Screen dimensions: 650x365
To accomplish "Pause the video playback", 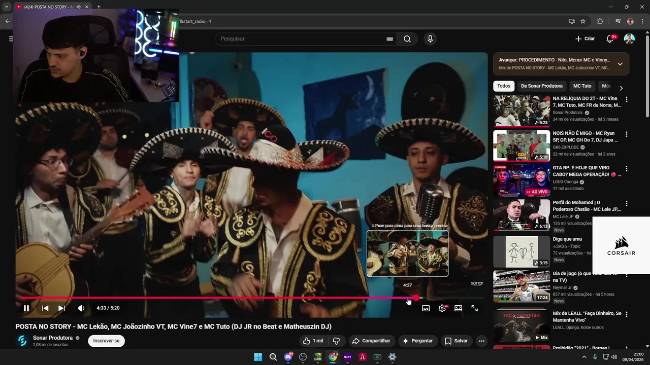I will (26, 308).
